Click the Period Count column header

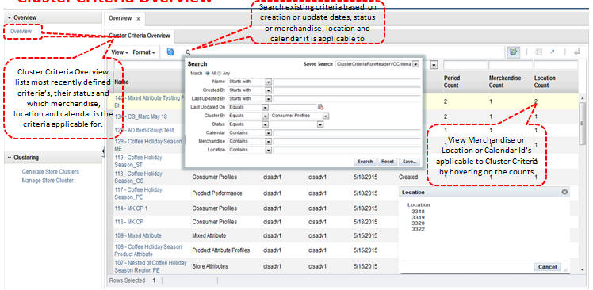click(x=452, y=82)
